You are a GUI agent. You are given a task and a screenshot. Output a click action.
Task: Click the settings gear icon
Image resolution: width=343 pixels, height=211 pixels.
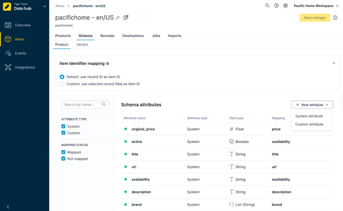(286, 6)
